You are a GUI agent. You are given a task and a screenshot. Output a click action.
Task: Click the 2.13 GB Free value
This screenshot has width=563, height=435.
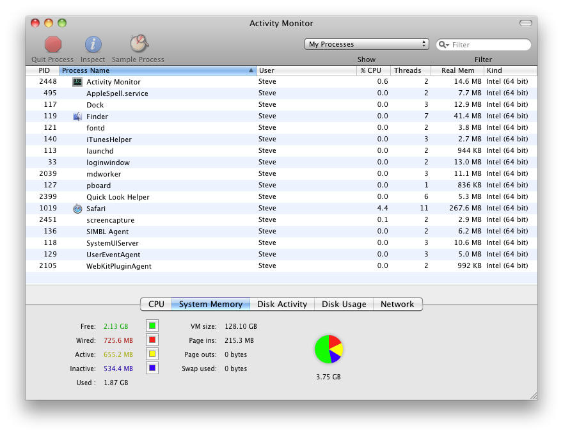(116, 326)
